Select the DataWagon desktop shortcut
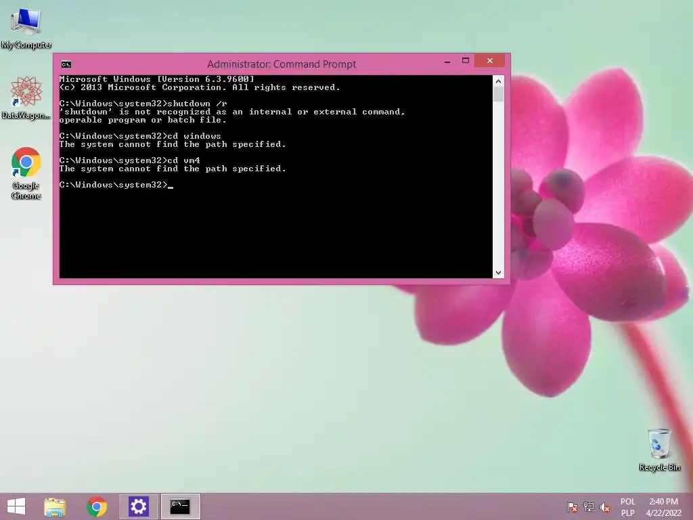This screenshot has width=693, height=520. 26,97
